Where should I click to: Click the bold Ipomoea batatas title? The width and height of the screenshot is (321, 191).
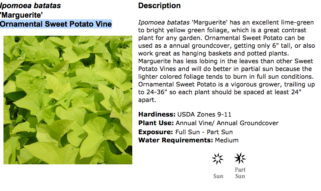coord(30,6)
